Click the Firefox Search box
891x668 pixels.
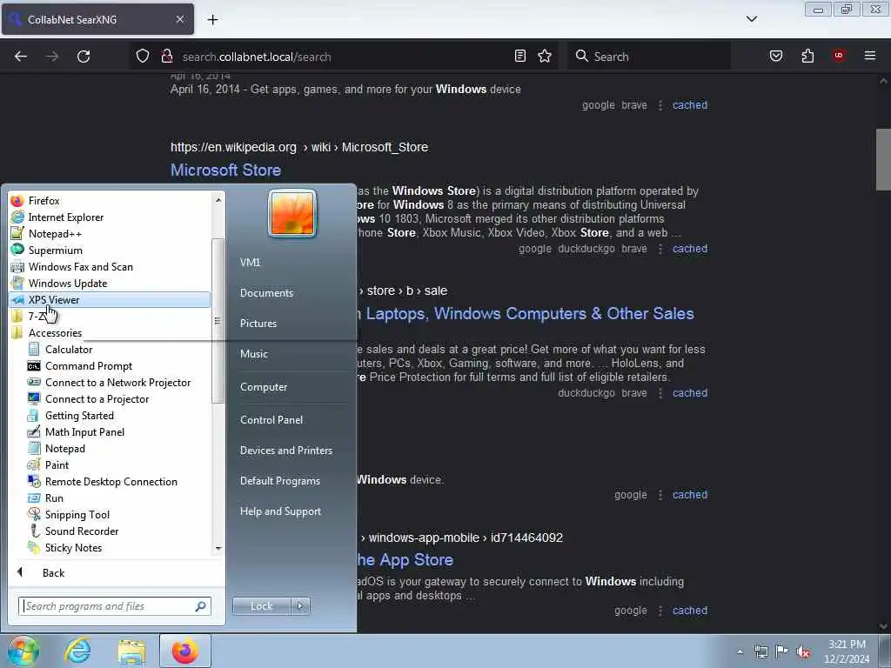click(x=649, y=57)
